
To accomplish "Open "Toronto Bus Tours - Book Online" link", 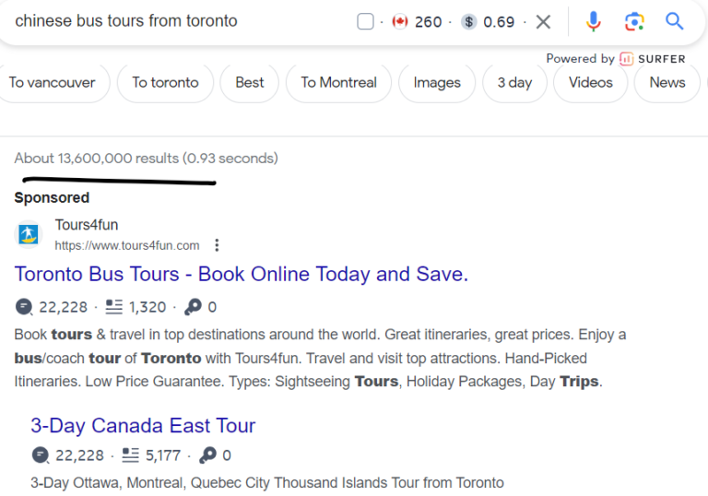I will pos(242,274).
